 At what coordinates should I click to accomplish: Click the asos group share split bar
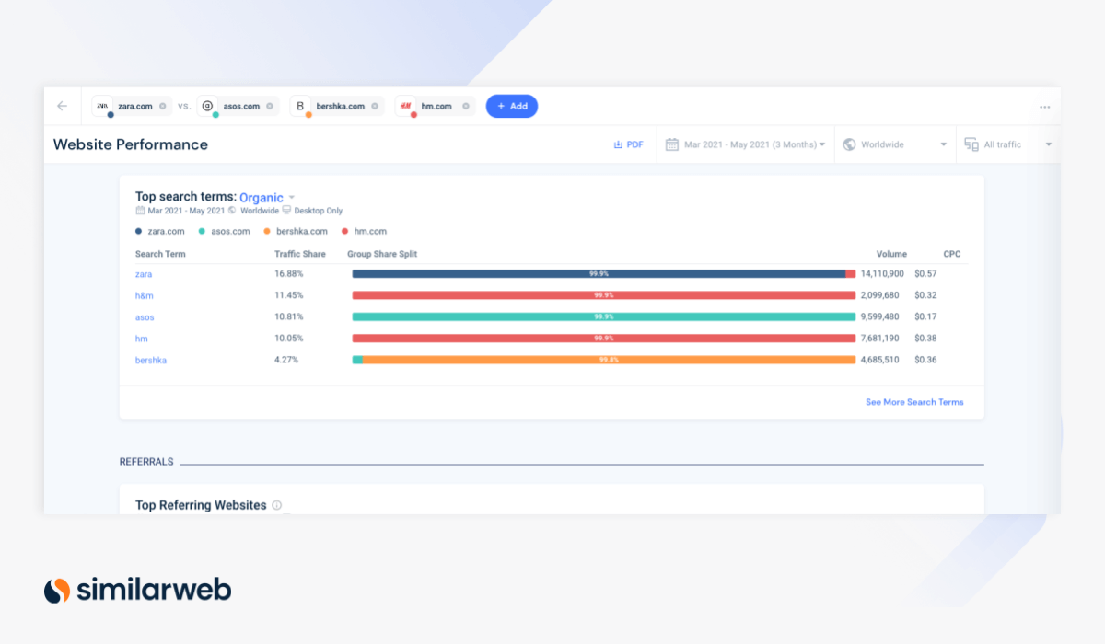(x=604, y=317)
